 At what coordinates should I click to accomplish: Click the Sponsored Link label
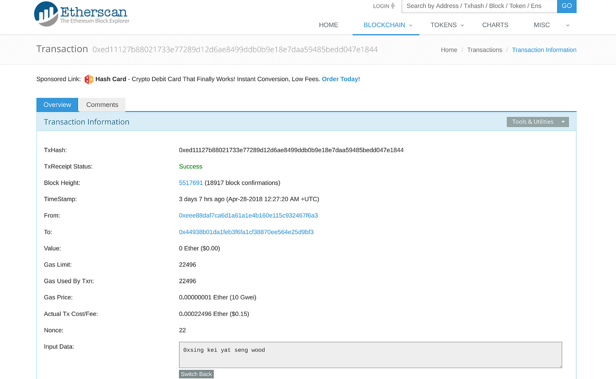58,79
